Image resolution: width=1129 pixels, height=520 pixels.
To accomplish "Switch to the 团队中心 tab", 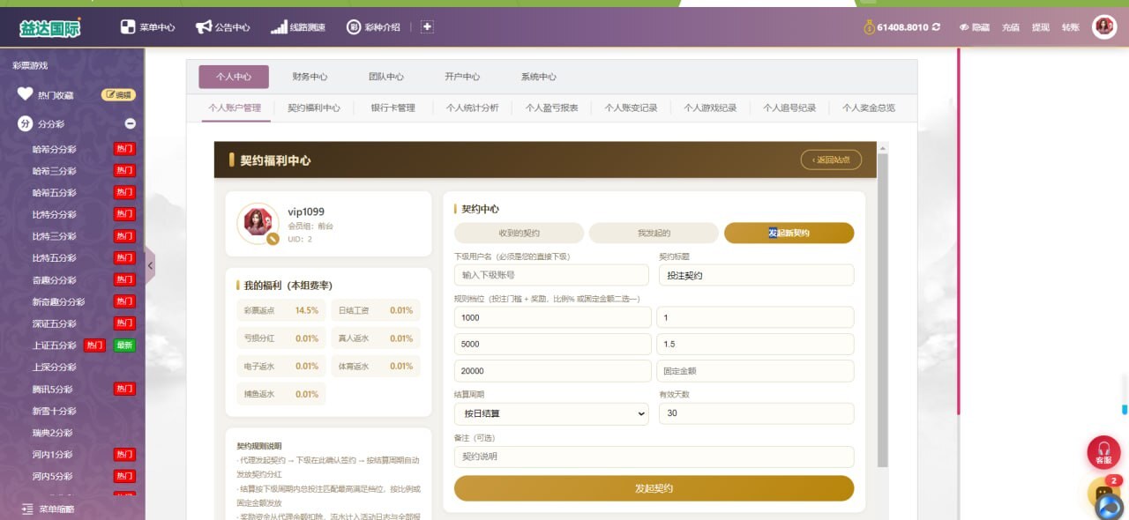I will point(386,77).
